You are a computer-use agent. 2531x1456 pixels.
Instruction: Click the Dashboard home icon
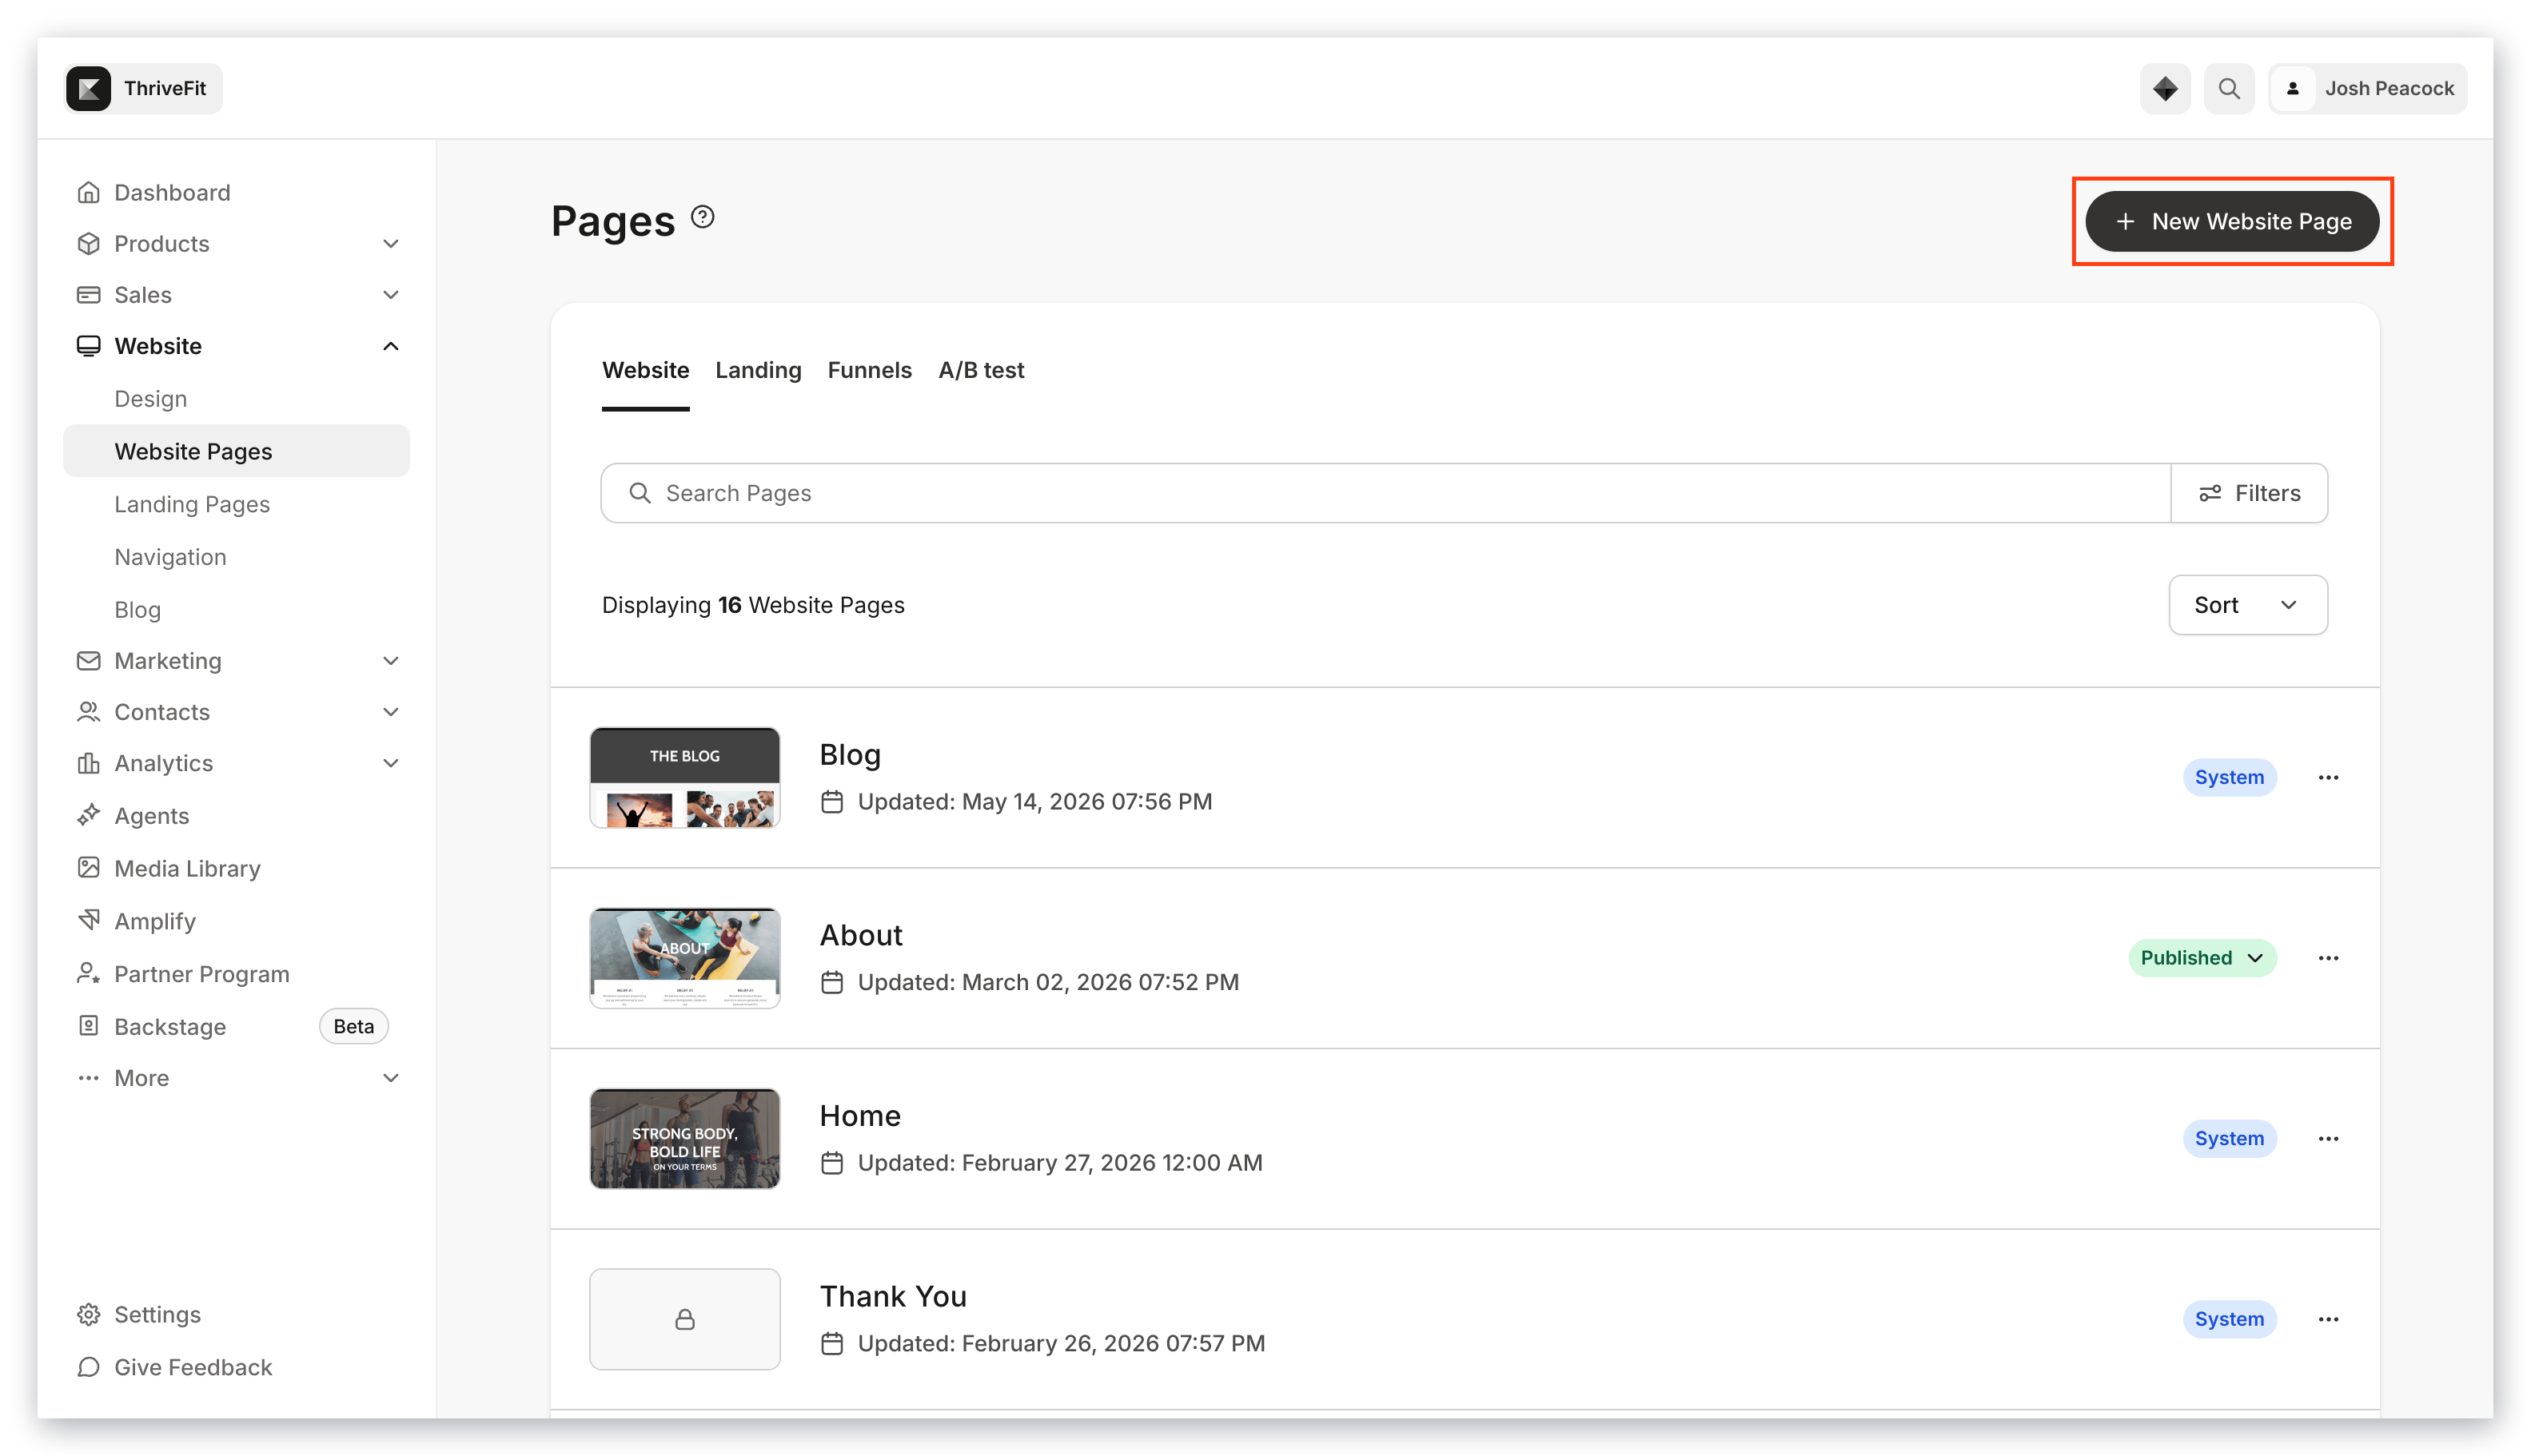tap(89, 192)
